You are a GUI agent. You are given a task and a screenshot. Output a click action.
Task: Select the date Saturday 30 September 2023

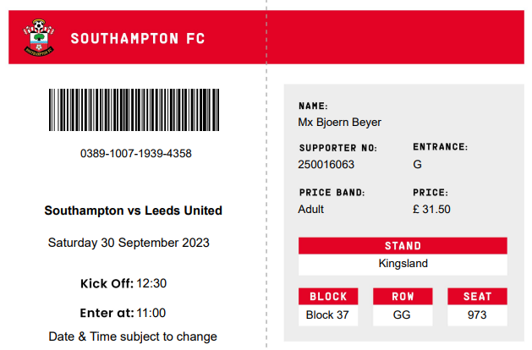click(129, 243)
